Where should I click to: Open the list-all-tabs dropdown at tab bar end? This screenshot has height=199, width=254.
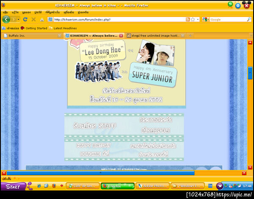point(251,36)
